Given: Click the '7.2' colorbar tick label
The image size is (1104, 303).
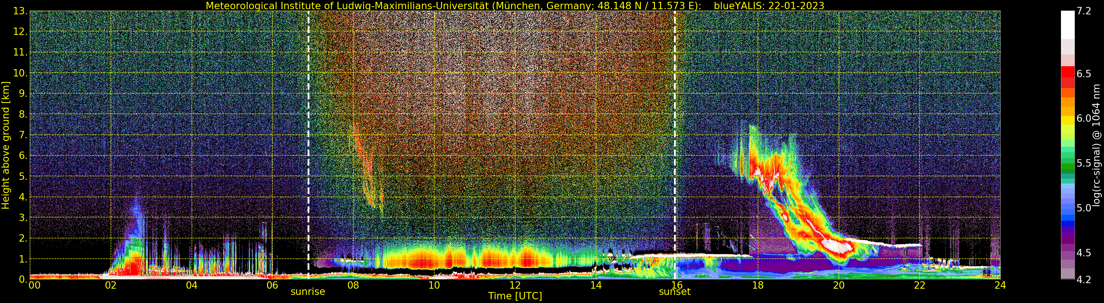Looking at the screenshot, I should 1084,11.
